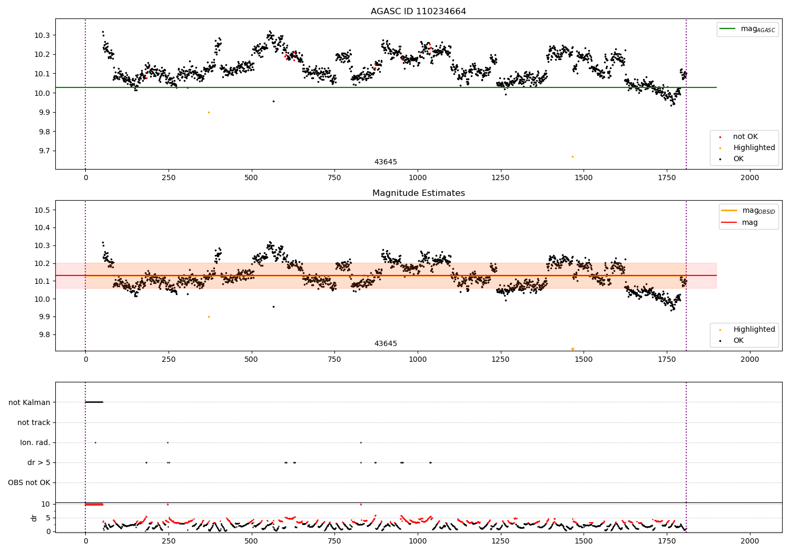Click the red 'mag' legend line

pos(729,223)
